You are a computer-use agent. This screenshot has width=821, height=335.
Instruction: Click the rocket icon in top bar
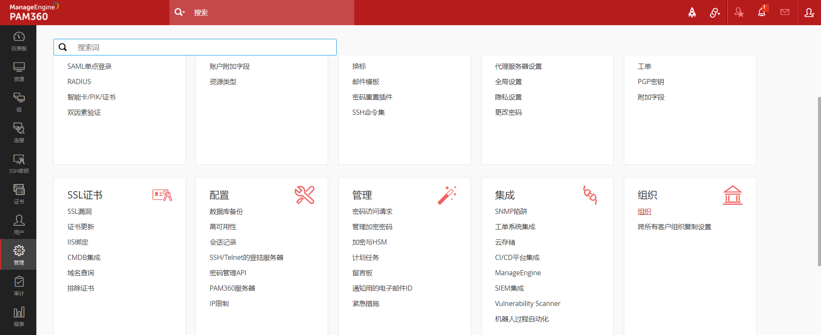point(692,13)
